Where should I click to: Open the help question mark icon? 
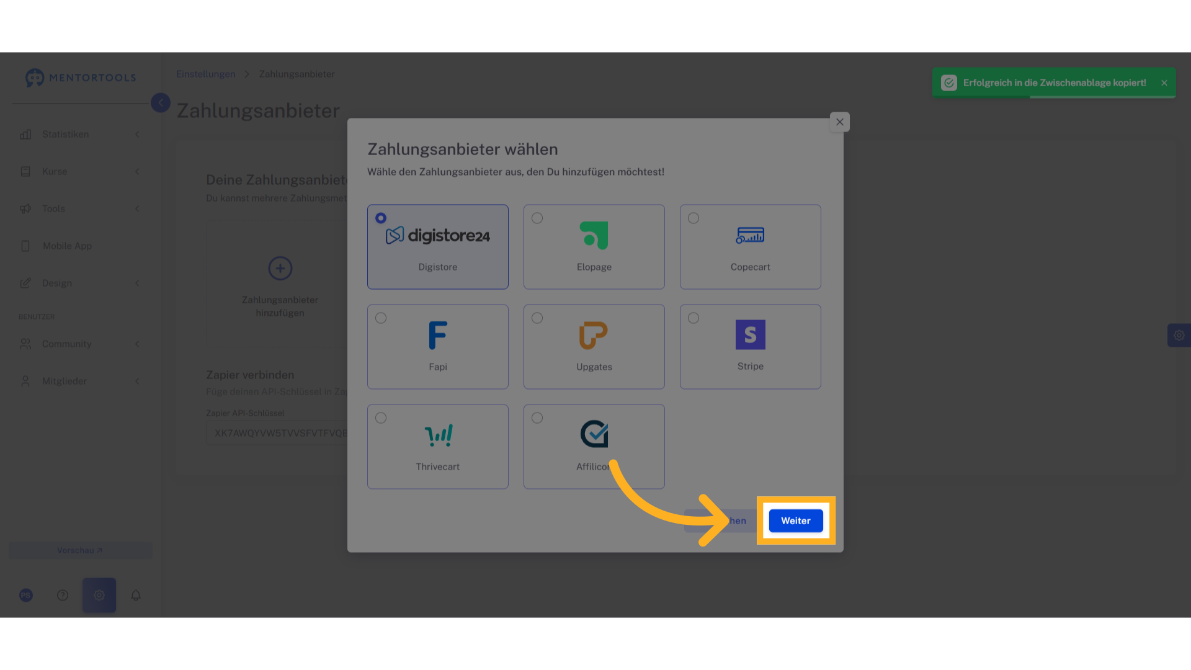click(63, 596)
